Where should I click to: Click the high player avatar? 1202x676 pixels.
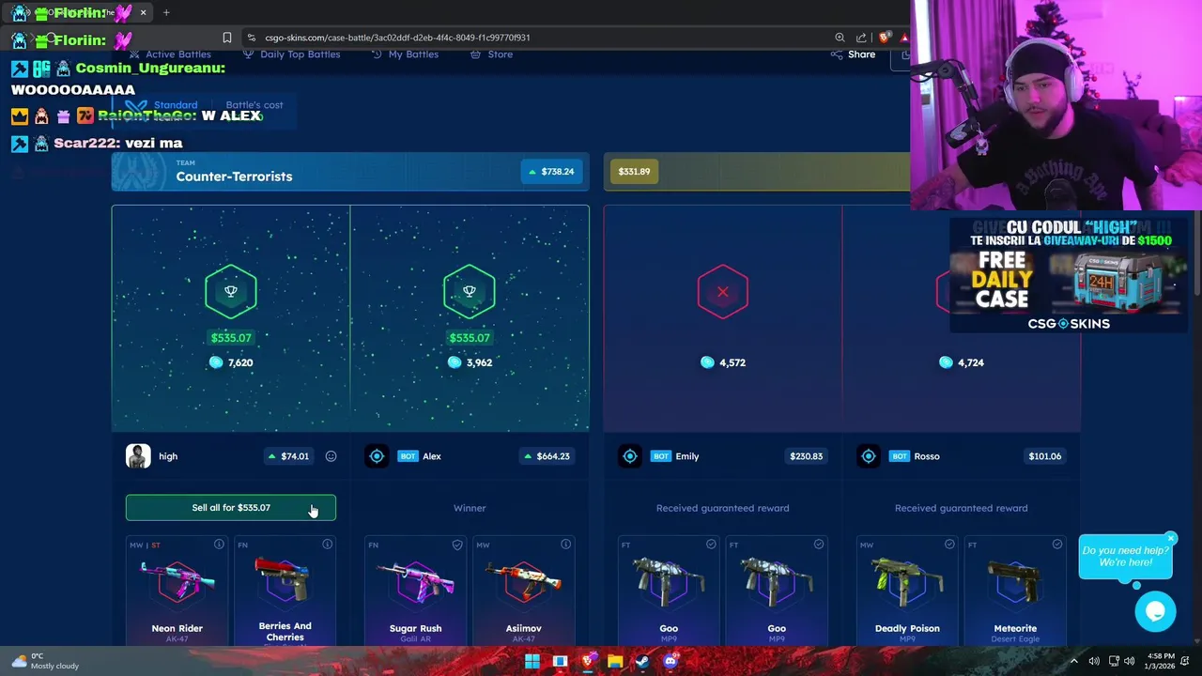(x=138, y=456)
